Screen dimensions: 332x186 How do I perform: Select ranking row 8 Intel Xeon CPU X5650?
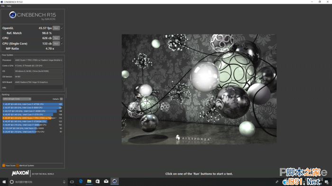33,128
